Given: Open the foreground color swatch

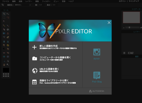Looking at the screenshot, I should point(6,70).
